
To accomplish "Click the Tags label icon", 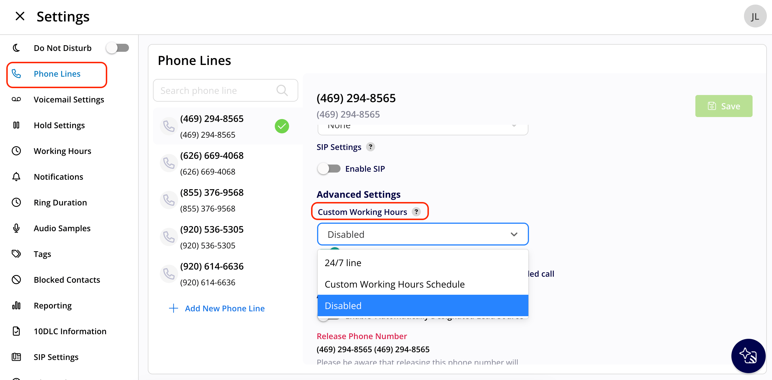I will [x=16, y=254].
